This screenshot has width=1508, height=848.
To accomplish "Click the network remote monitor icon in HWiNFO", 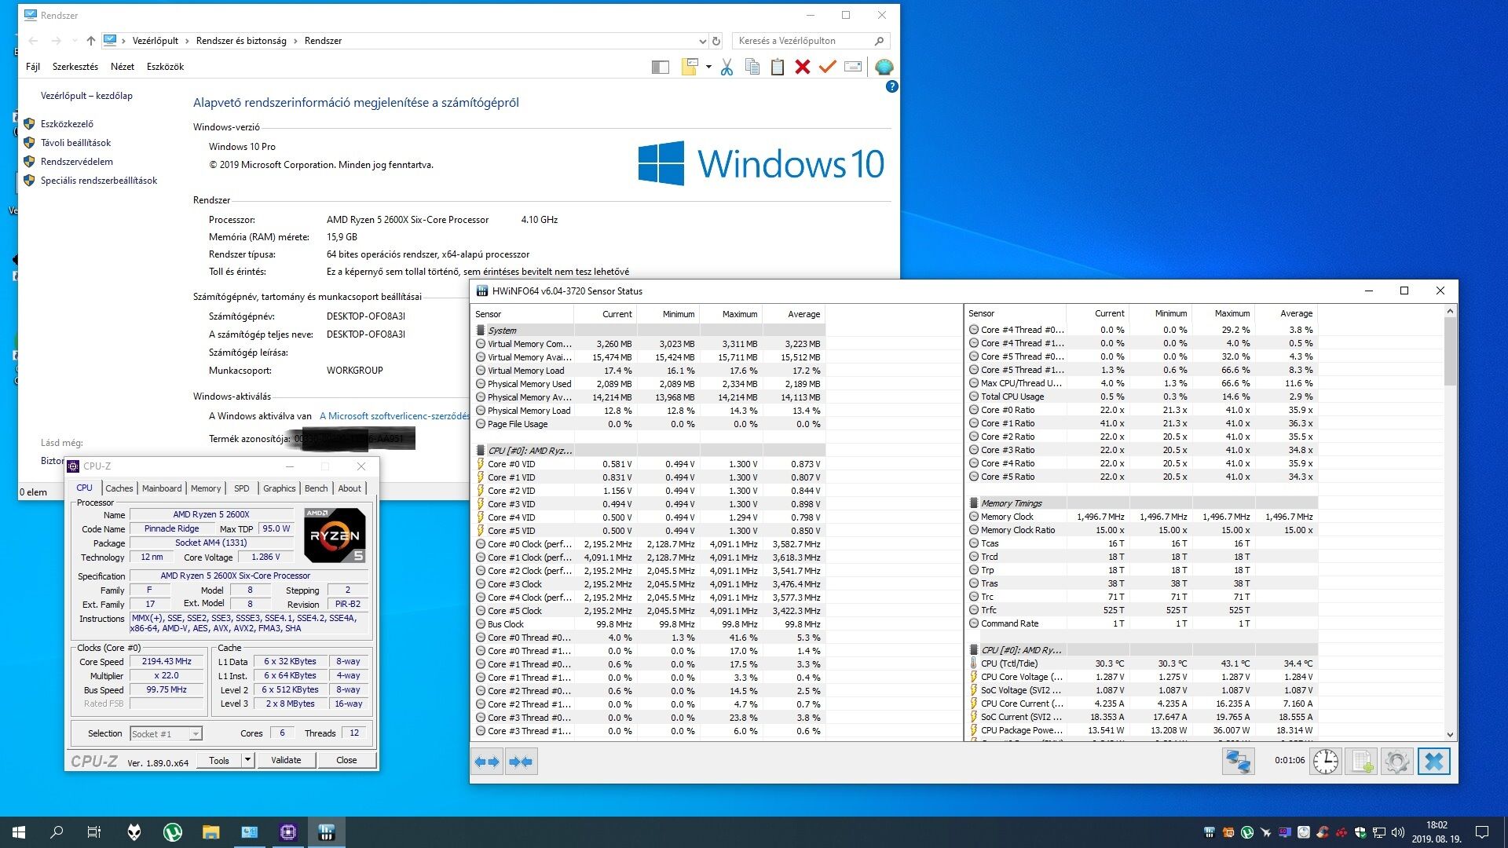I will 1239,762.
